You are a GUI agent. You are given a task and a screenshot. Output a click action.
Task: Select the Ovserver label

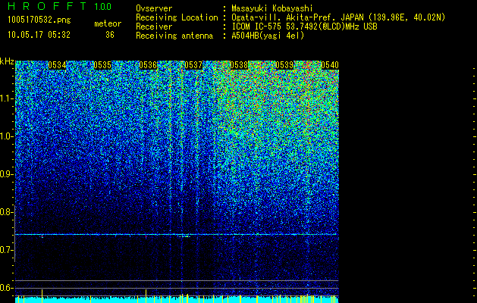[154, 8]
